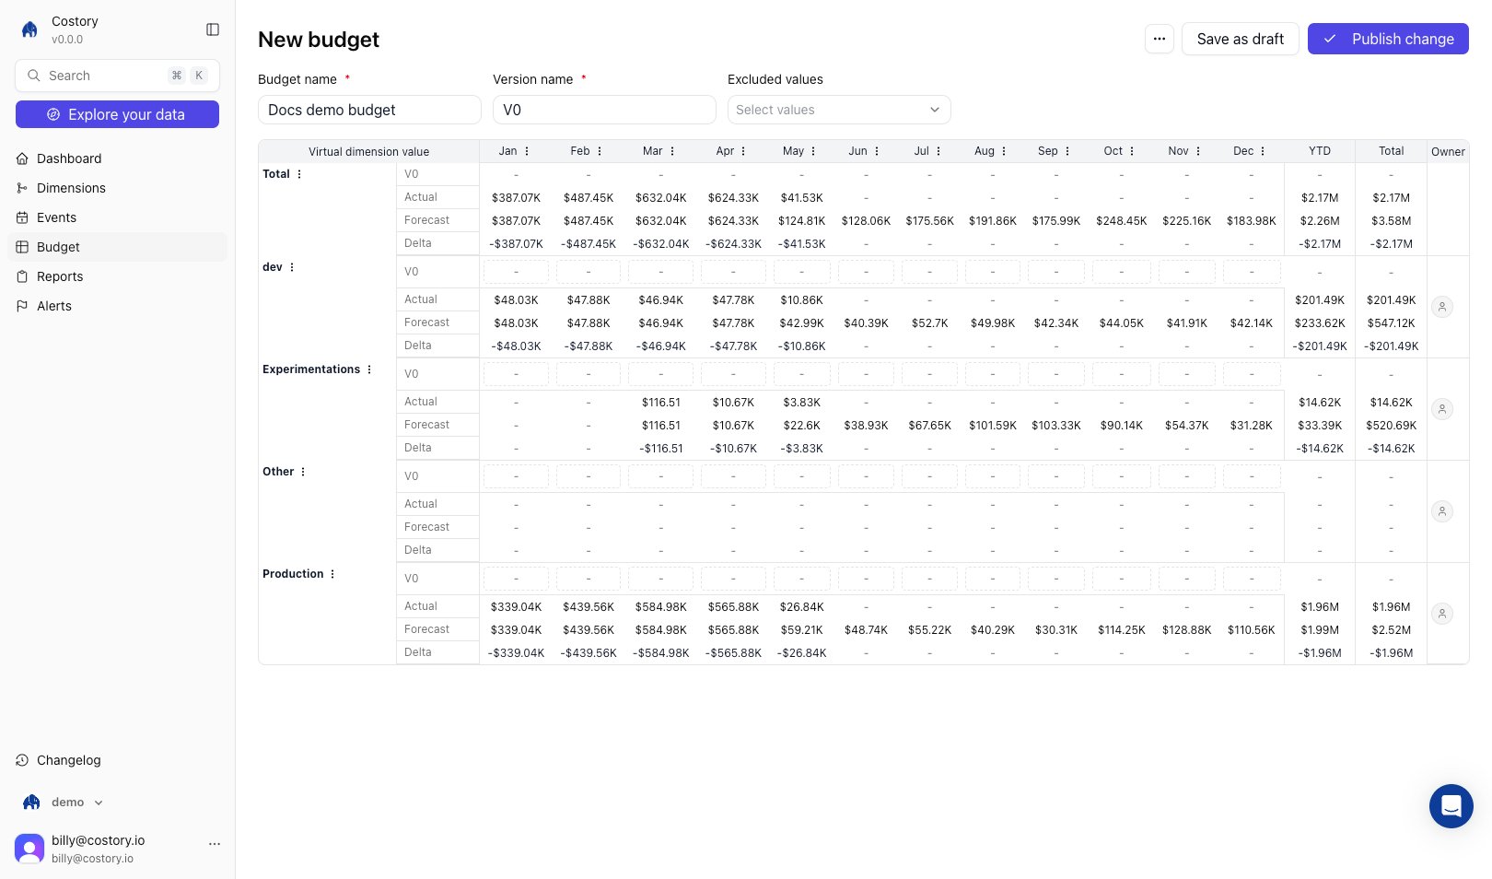Click Publish change button
The width and height of the screenshot is (1492, 879).
pos(1388,39)
